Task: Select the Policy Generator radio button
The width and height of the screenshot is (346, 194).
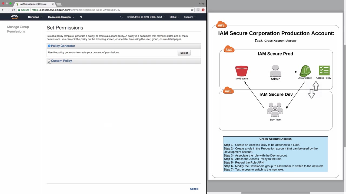Action: coord(49,46)
